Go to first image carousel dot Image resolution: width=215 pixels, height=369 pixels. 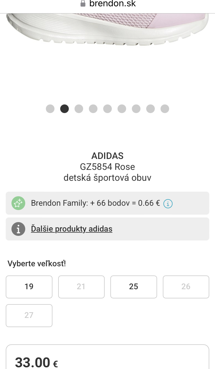pyautogui.click(x=50, y=109)
